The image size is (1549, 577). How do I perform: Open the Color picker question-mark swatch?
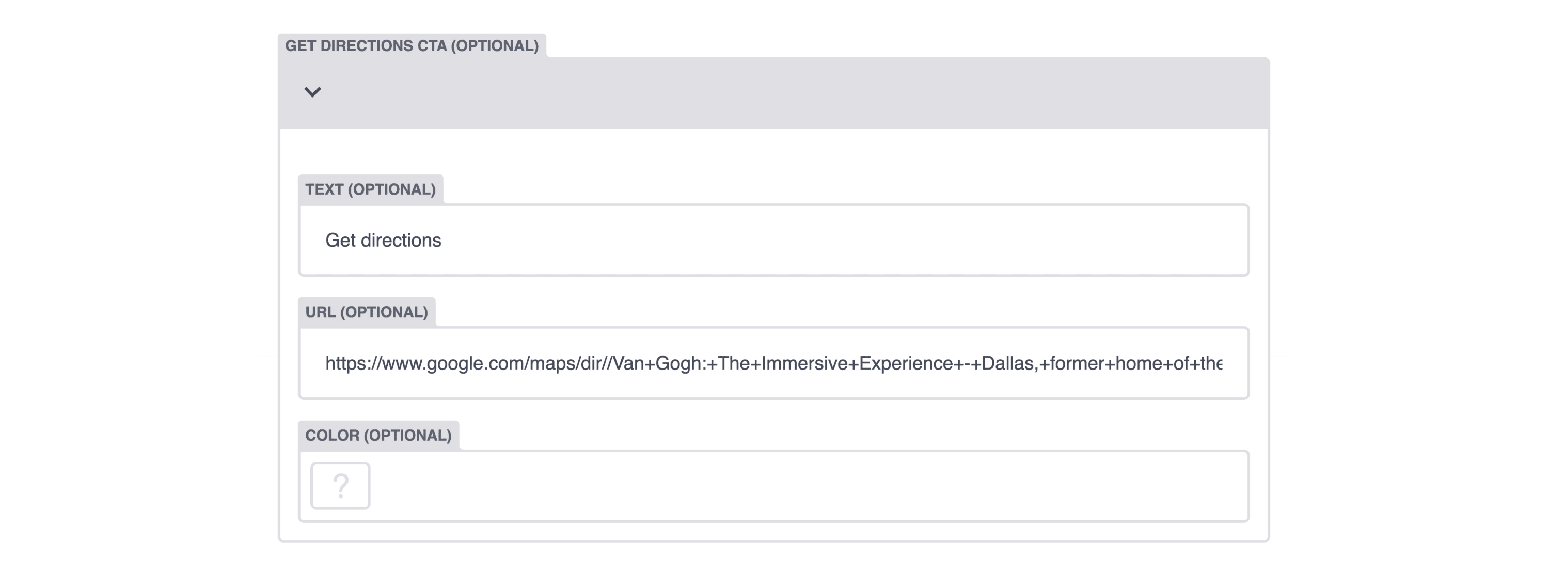[x=340, y=486]
